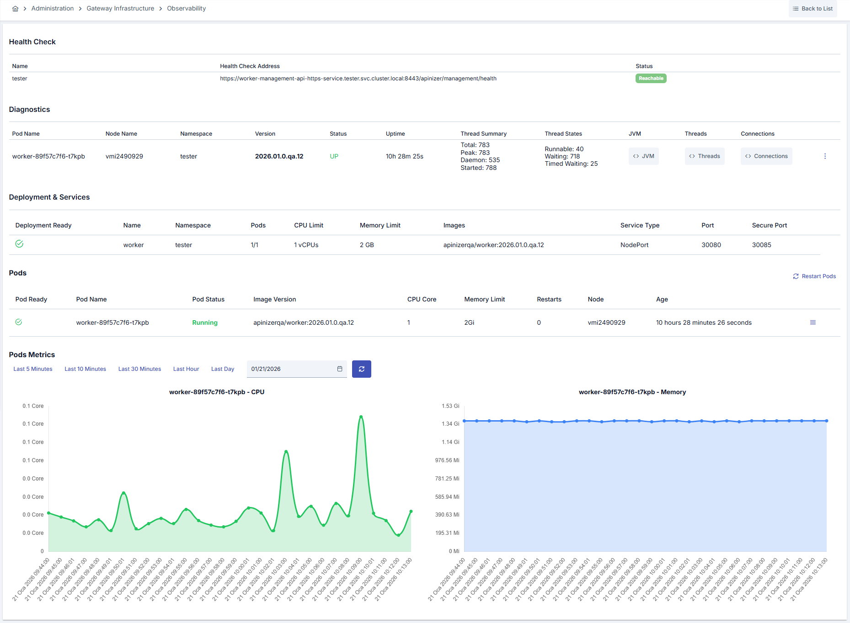Viewport: 850px width, 623px height.
Task: Select the Last 10 Minutes range
Action: point(85,369)
